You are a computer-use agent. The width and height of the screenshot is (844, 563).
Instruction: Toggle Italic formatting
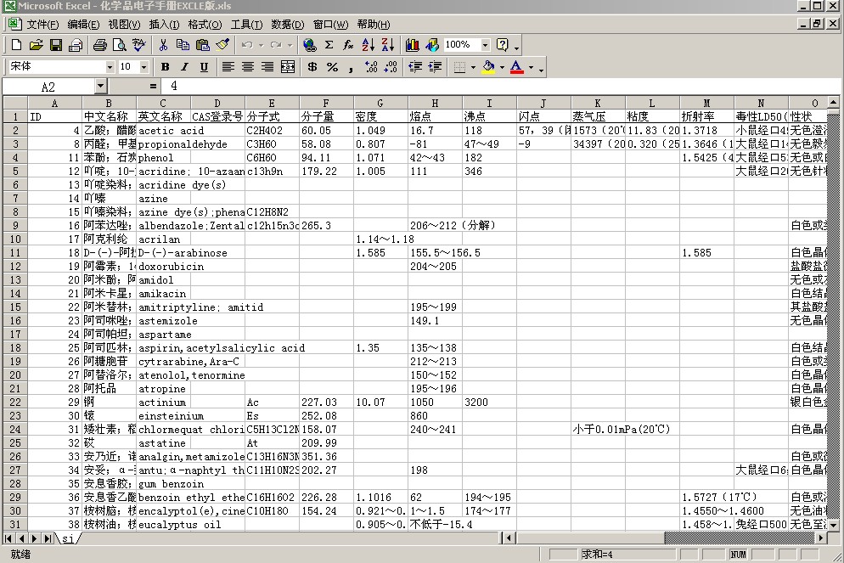[x=184, y=67]
